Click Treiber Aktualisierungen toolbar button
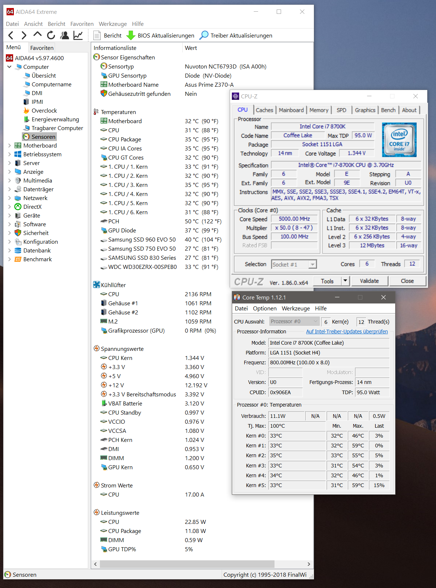This screenshot has height=588, width=436. (x=236, y=35)
